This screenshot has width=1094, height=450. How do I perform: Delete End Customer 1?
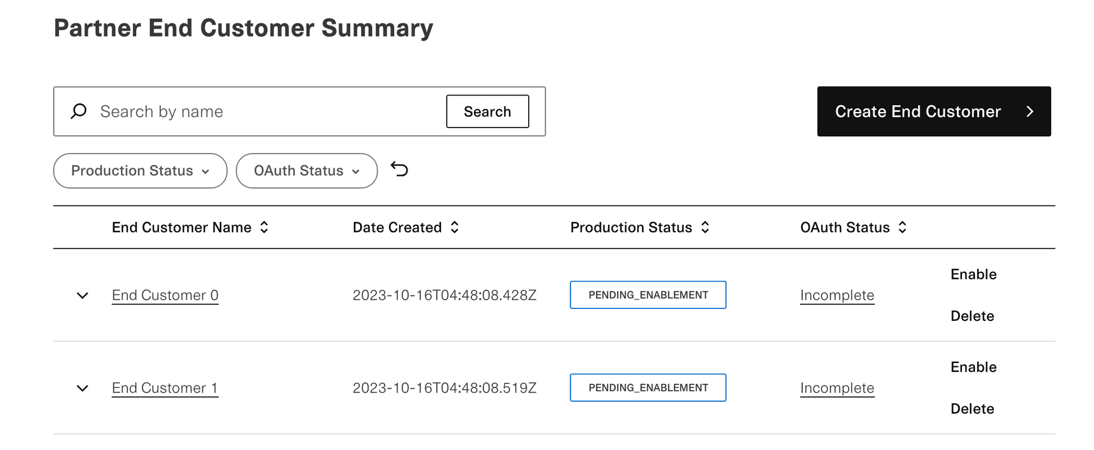pyautogui.click(x=972, y=408)
